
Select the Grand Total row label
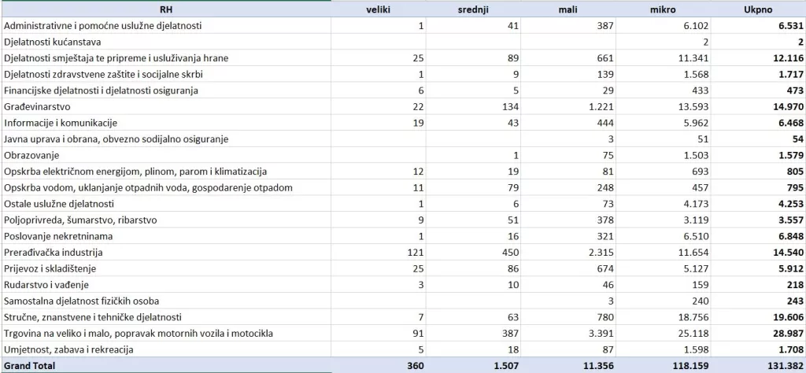[x=28, y=366]
